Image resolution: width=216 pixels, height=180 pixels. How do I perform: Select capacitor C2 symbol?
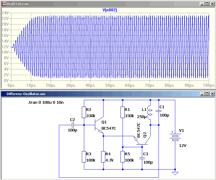click(73, 125)
